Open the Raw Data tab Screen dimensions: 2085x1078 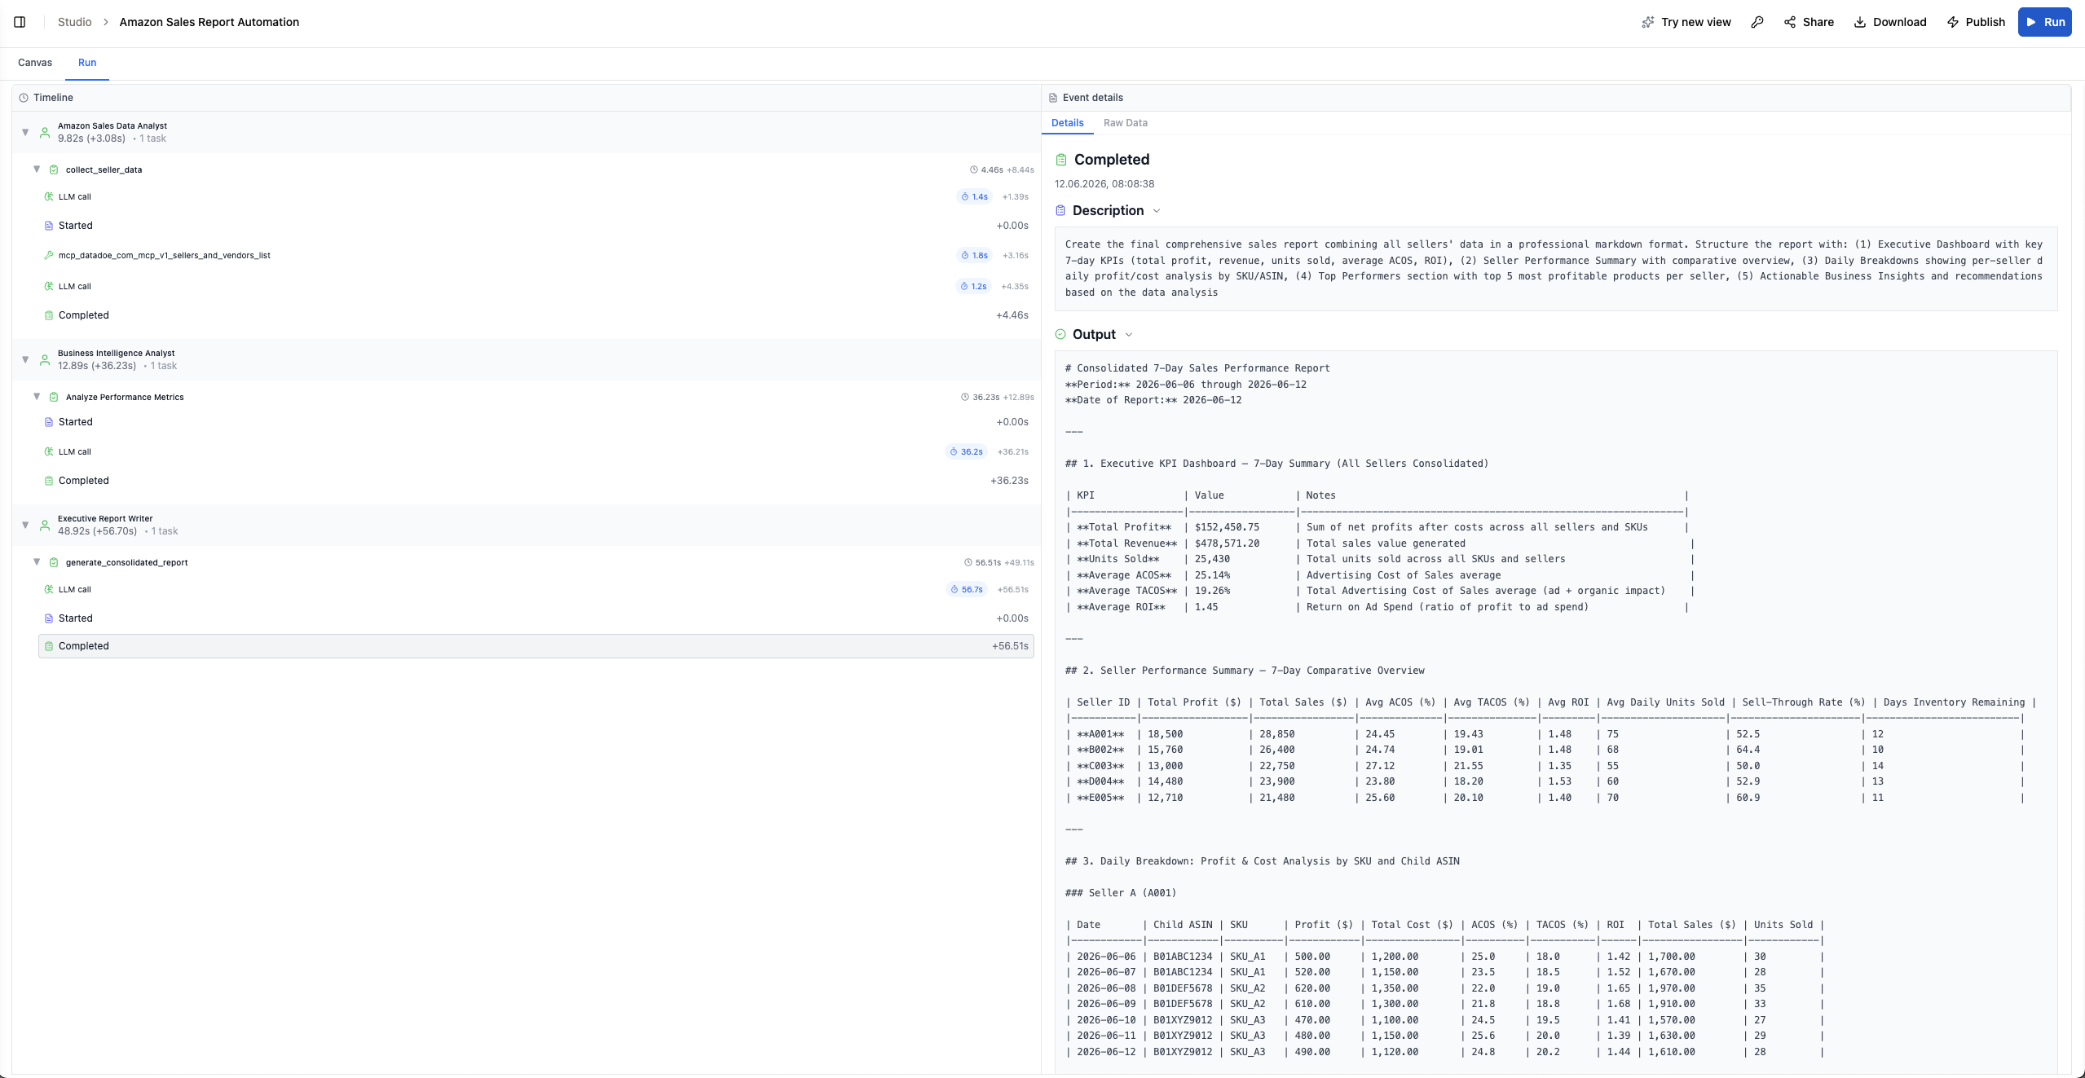pos(1125,123)
